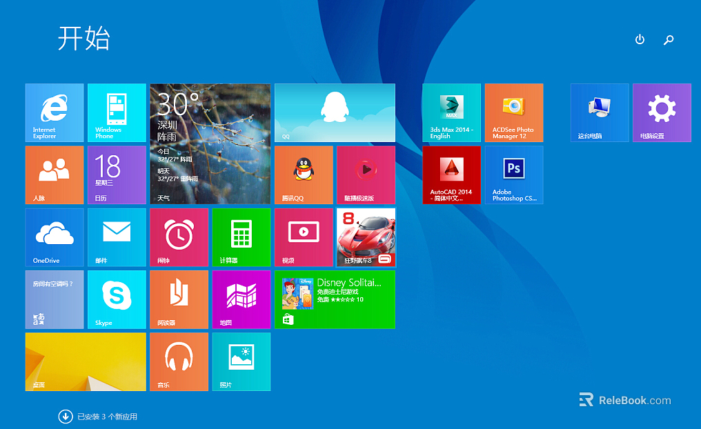This screenshot has width=701, height=429.
Task: Go to the Desktop (桌面) tile
Action: [86, 362]
